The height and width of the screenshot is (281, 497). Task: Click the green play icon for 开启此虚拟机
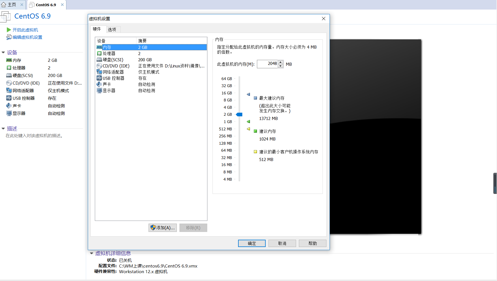pos(9,30)
